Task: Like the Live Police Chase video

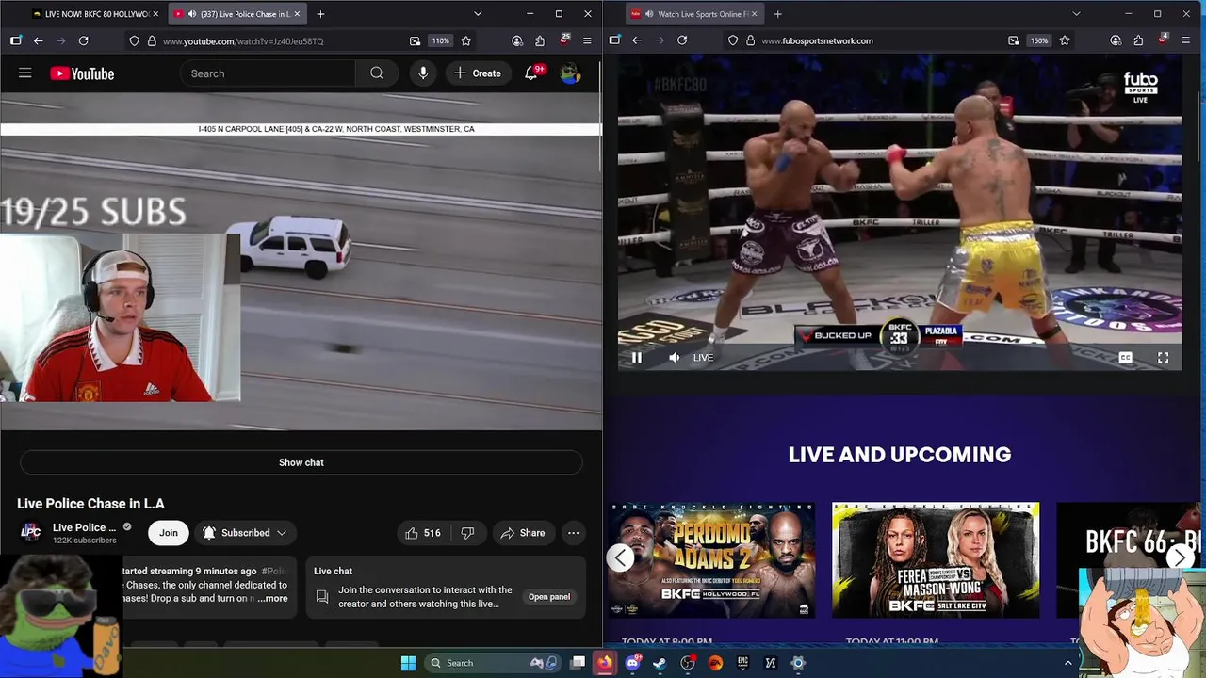Action: (x=422, y=533)
